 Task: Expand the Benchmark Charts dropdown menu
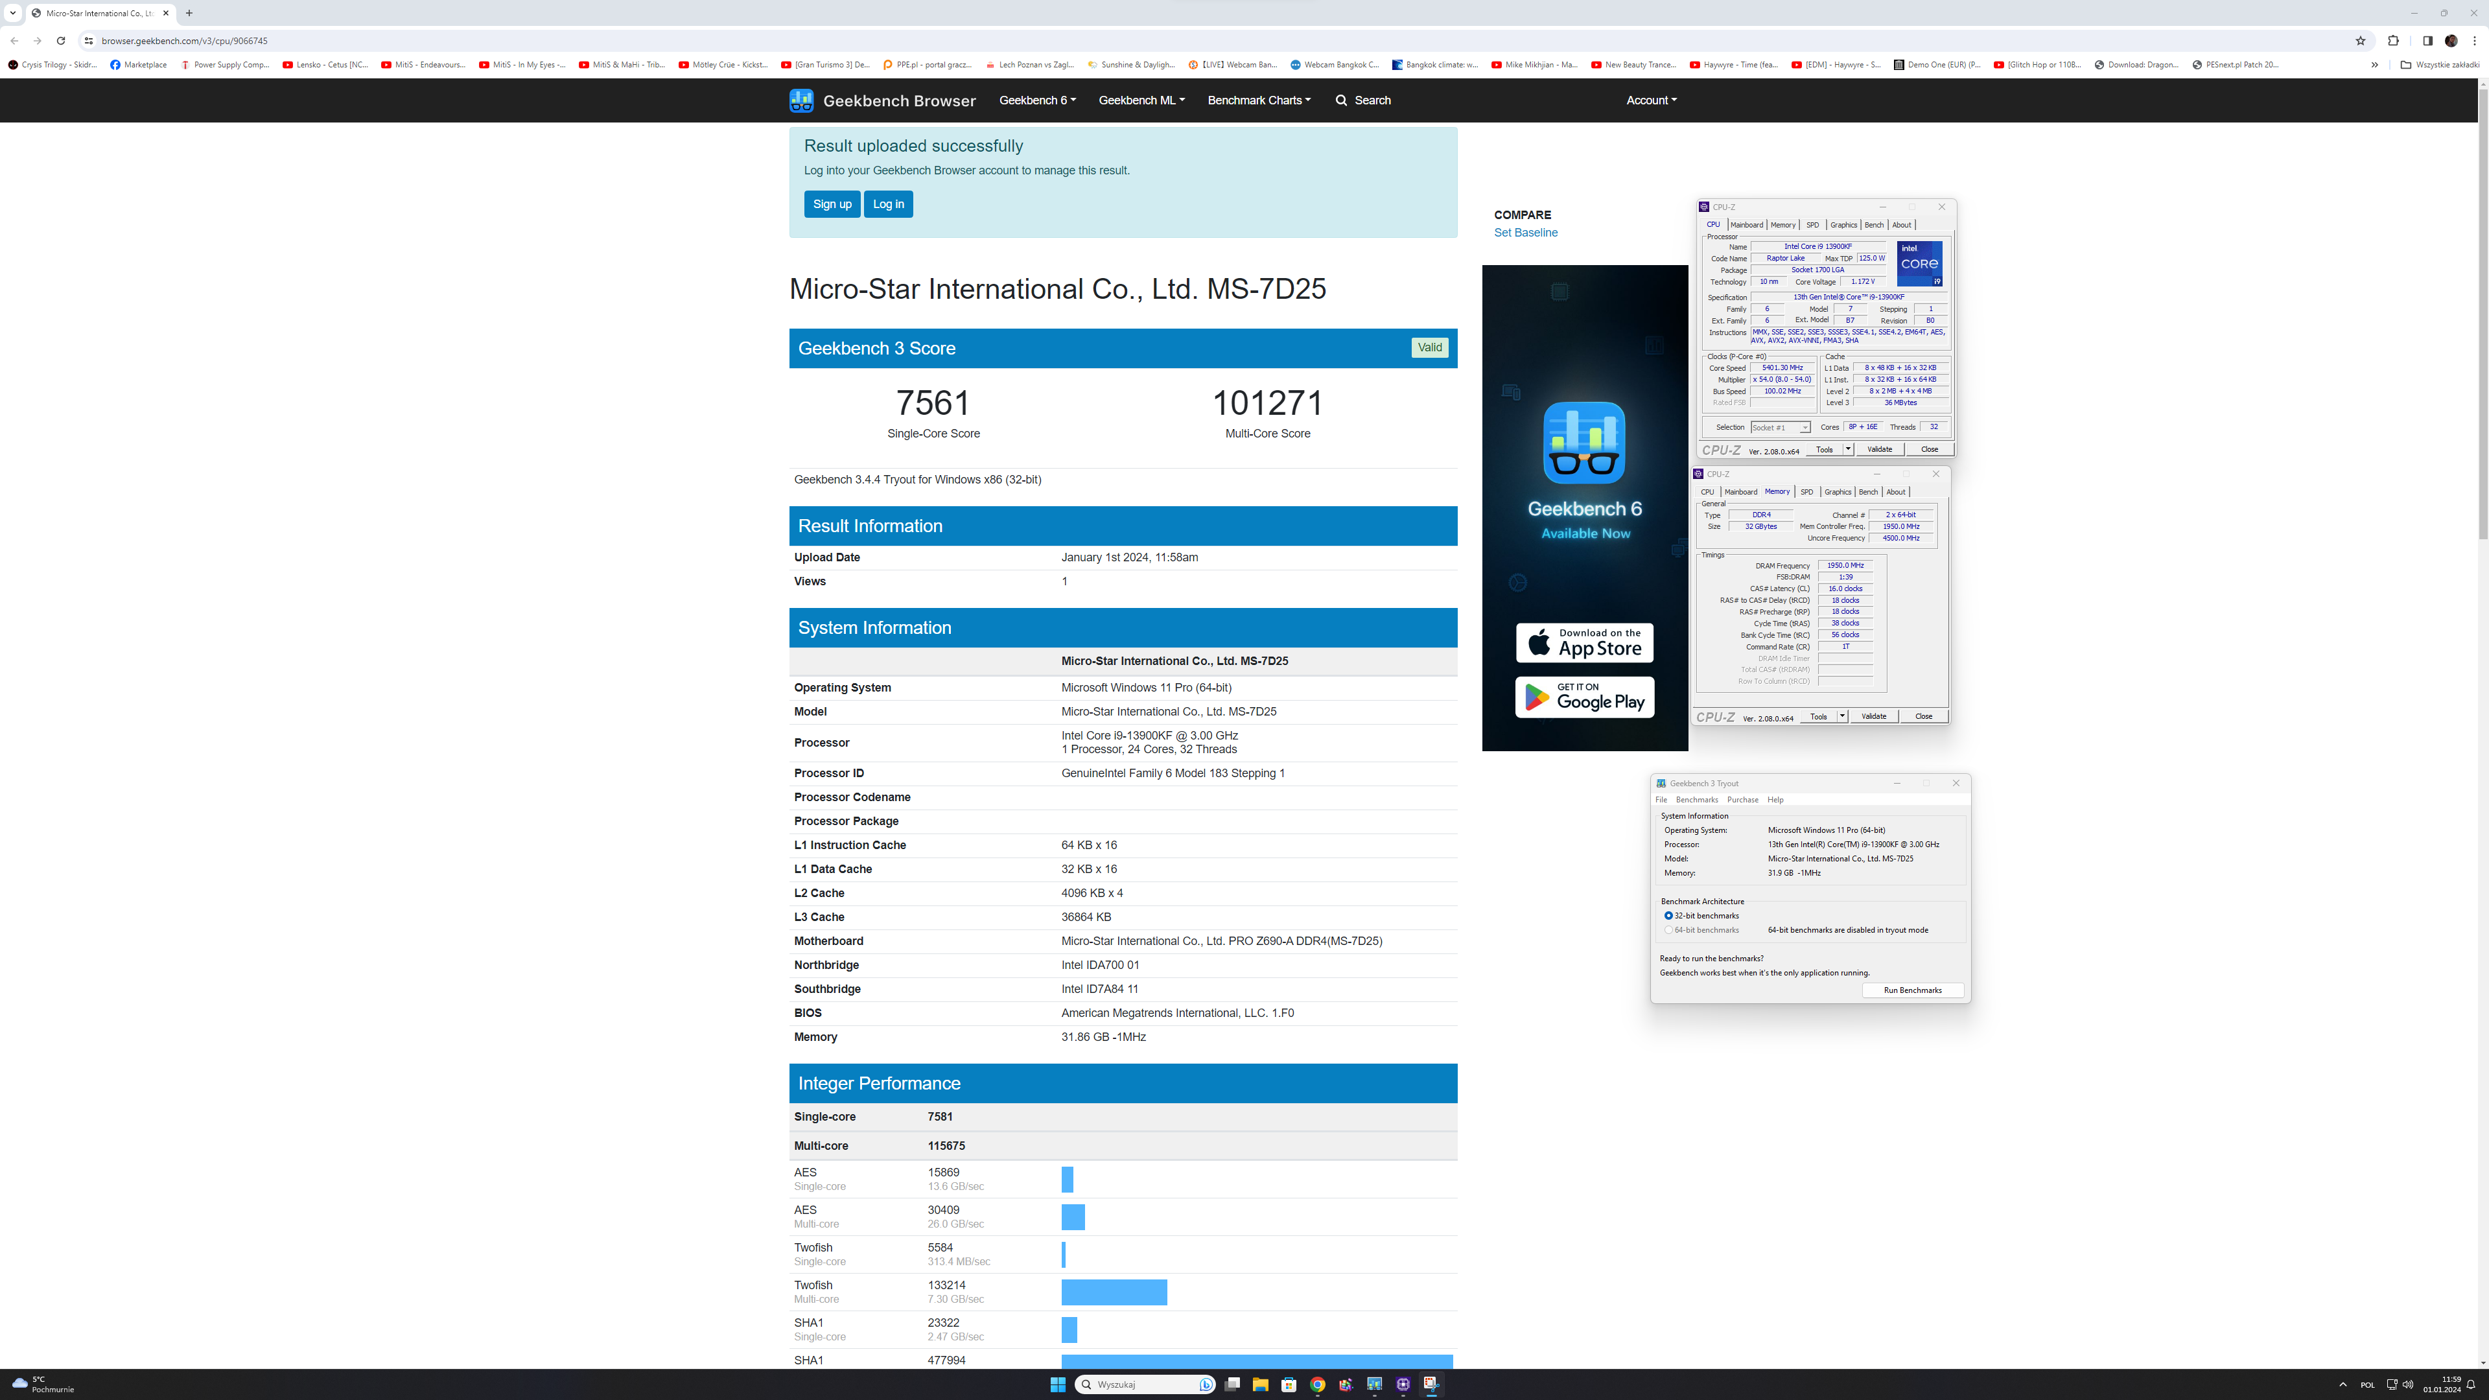[1259, 100]
